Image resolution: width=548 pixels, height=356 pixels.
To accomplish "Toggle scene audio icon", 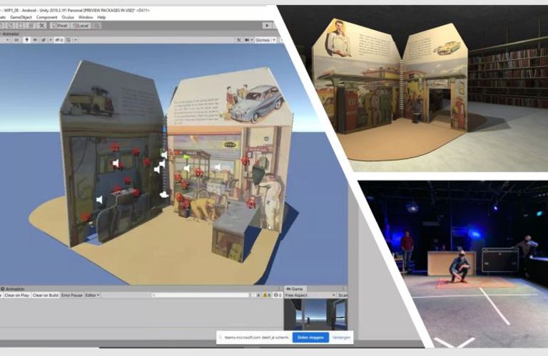I will tap(35, 40).
